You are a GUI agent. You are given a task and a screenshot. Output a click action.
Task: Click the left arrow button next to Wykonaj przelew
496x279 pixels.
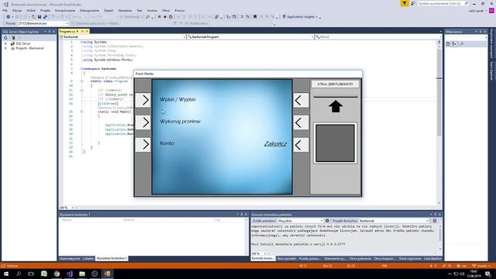pyautogui.click(x=143, y=122)
